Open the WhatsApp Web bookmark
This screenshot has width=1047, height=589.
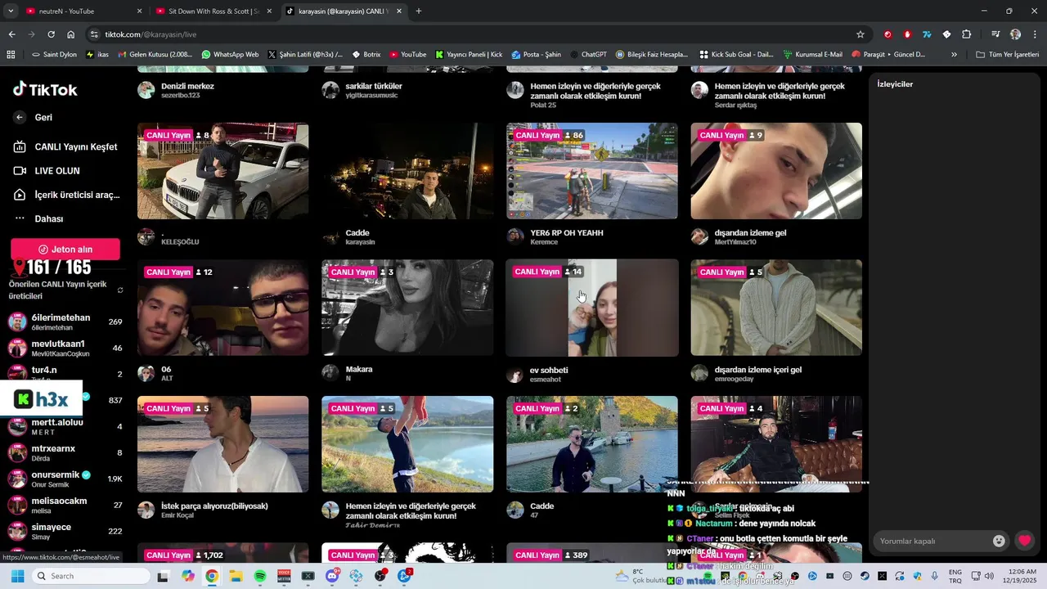coord(230,55)
